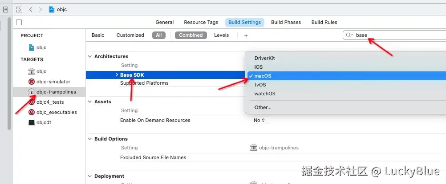Toggle the navigator list icon at top-left
This screenshot has width=446, height=184.
coord(6,9)
